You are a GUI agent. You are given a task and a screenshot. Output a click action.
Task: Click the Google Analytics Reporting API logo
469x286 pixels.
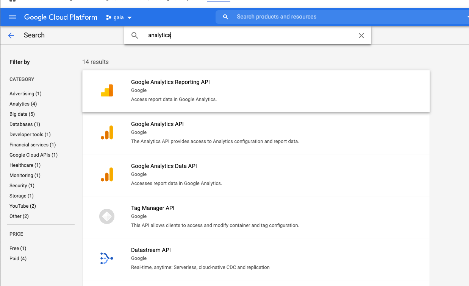click(107, 91)
